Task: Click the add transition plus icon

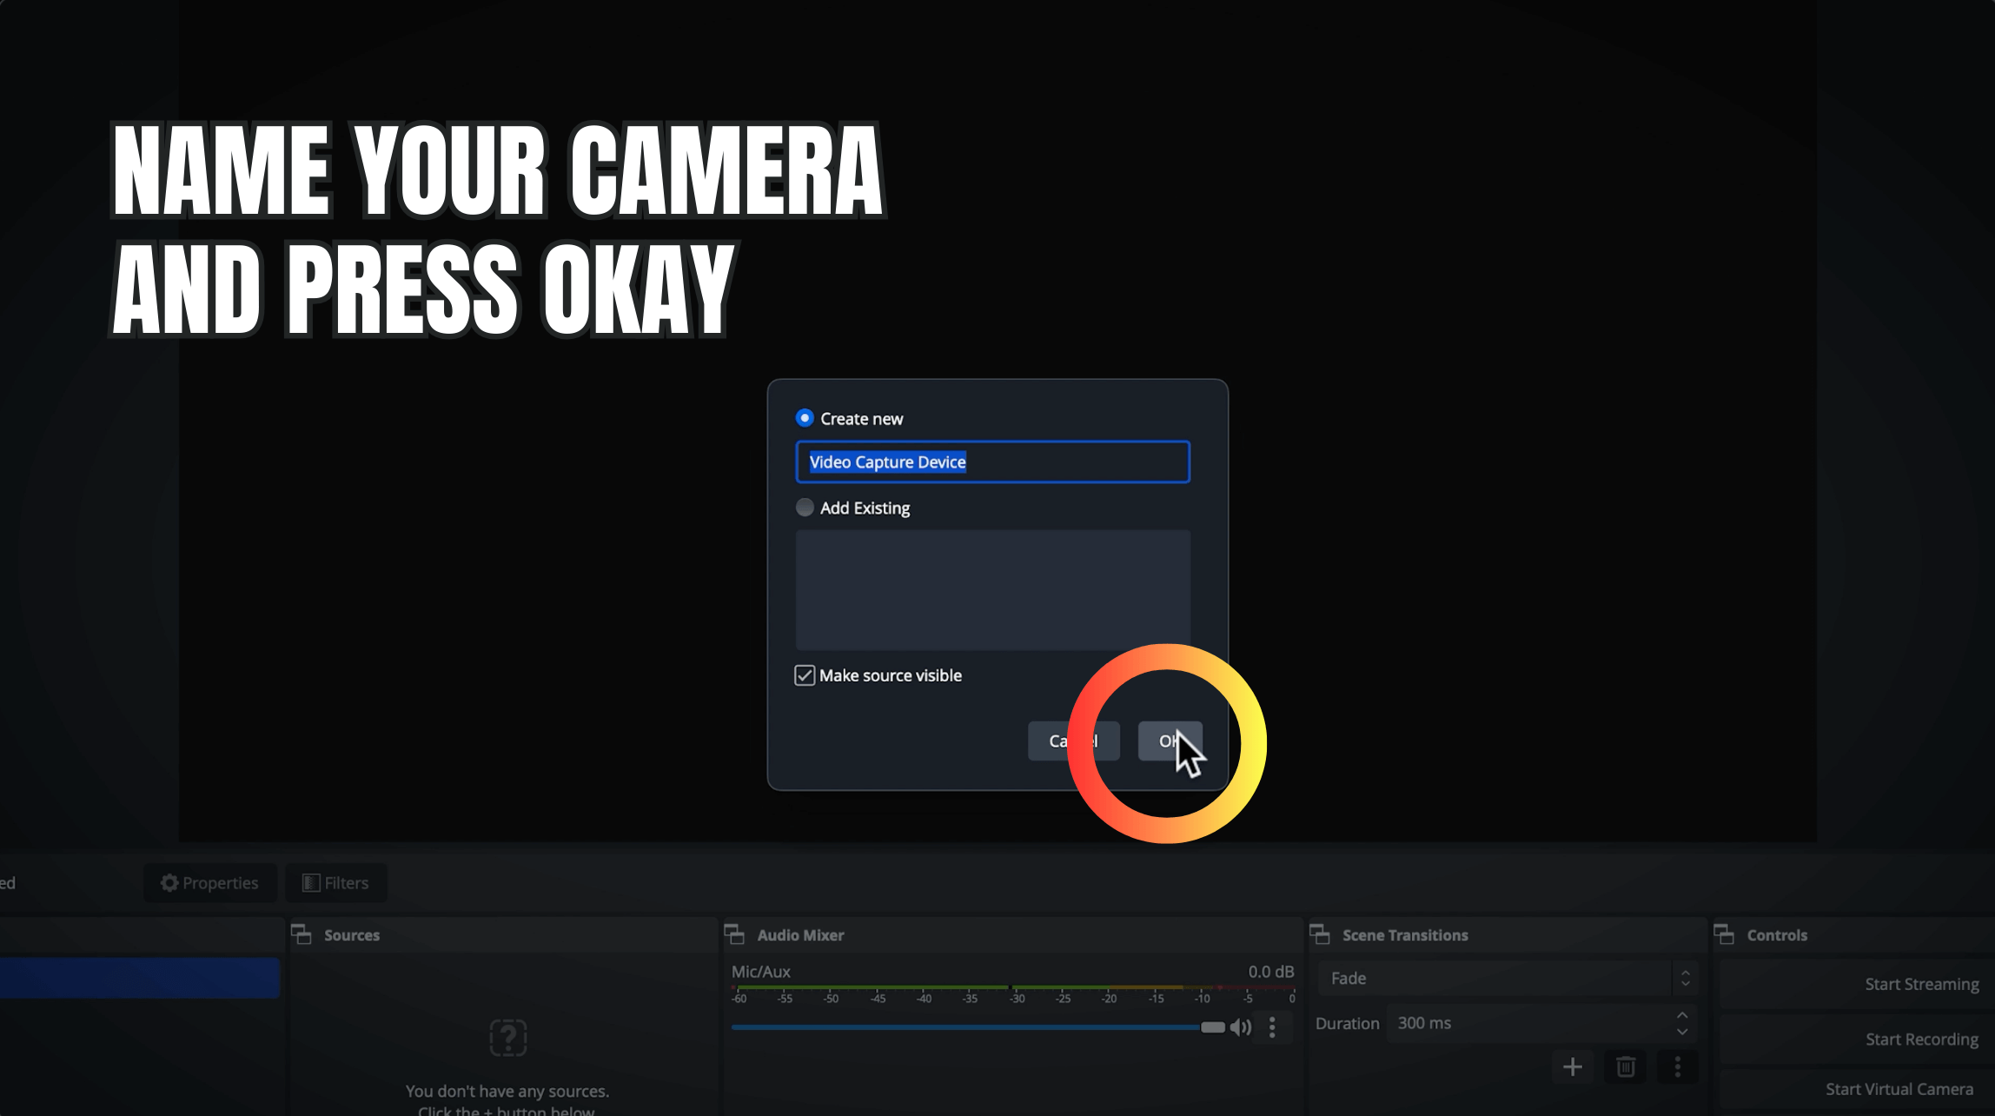Action: coord(1572,1066)
